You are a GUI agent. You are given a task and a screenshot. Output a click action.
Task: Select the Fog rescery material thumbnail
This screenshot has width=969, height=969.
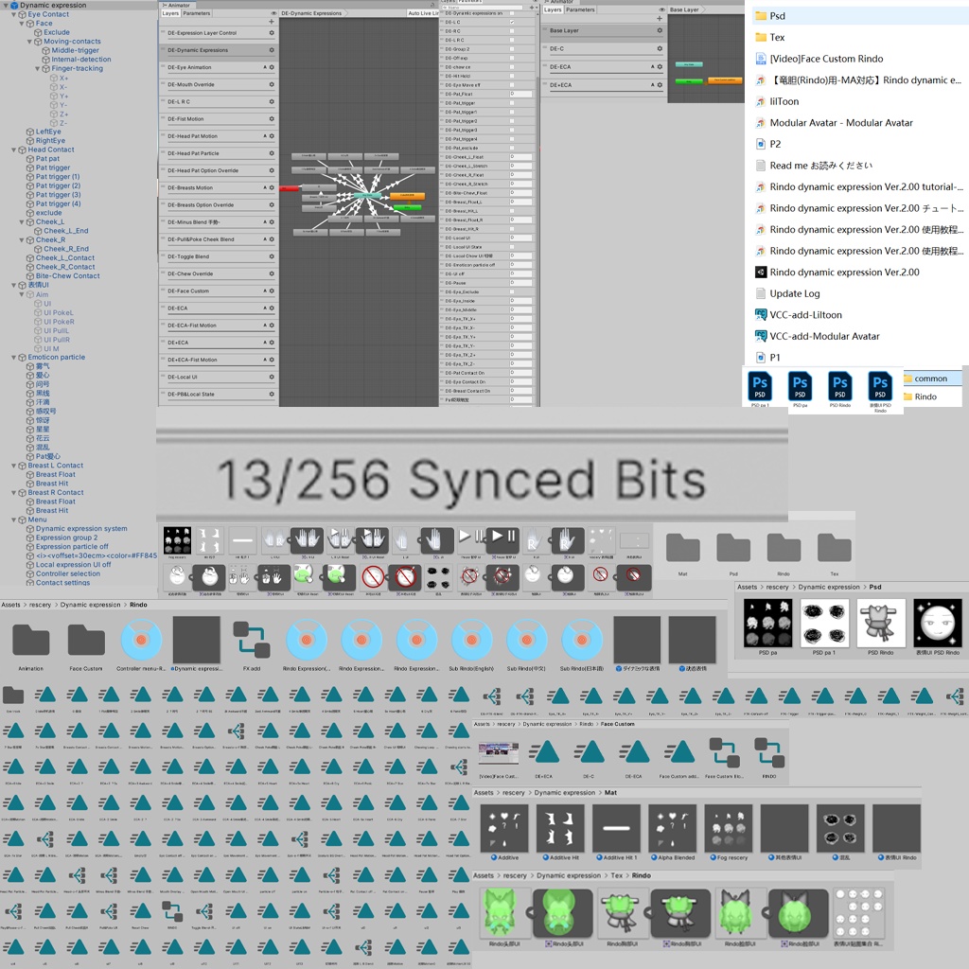[x=729, y=829]
